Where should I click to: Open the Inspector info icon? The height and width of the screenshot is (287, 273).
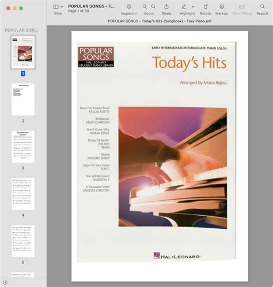click(129, 6)
